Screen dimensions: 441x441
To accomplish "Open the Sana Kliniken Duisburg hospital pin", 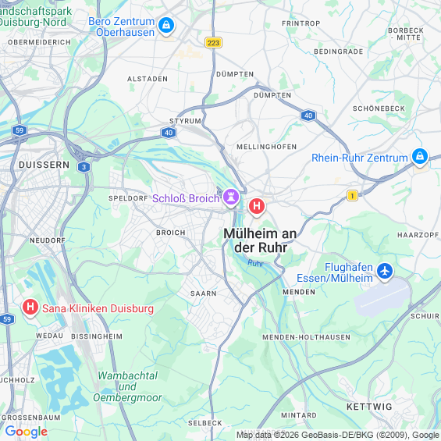I will click(x=30, y=308).
